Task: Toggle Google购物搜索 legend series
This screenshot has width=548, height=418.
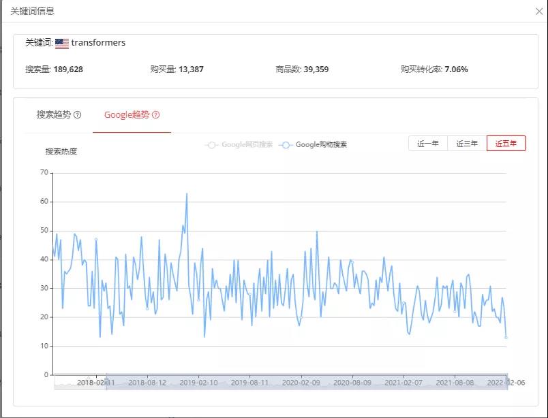Action: [x=313, y=144]
